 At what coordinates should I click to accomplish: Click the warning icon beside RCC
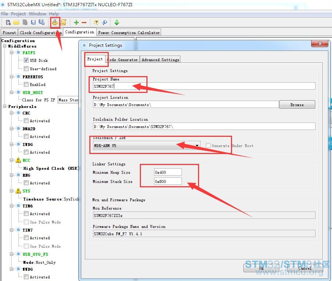pos(18,160)
